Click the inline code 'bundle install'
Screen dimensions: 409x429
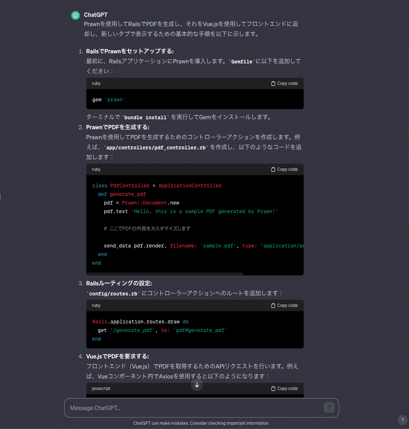[145, 117]
